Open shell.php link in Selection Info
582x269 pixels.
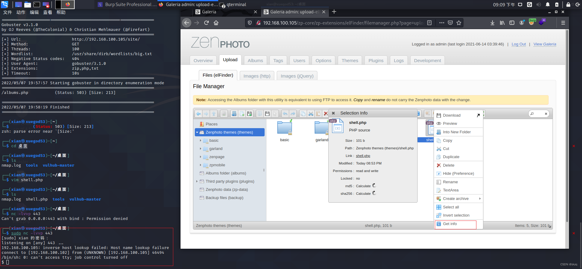[x=363, y=156]
